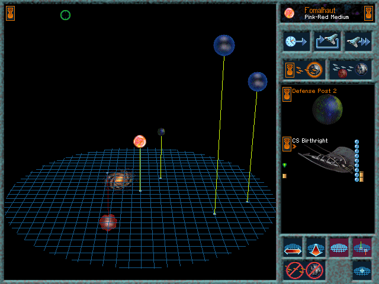Click the no ships no planets filter
Screen dimensions: 379x284
pos(304,270)
